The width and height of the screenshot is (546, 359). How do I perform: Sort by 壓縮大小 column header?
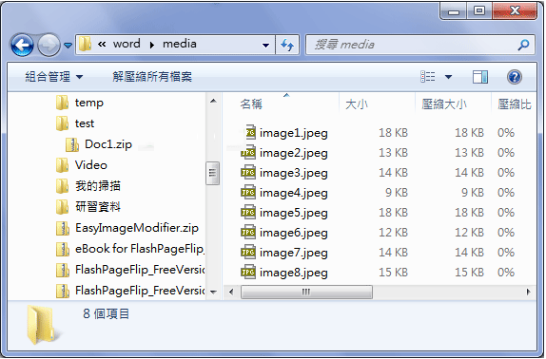coord(444,104)
